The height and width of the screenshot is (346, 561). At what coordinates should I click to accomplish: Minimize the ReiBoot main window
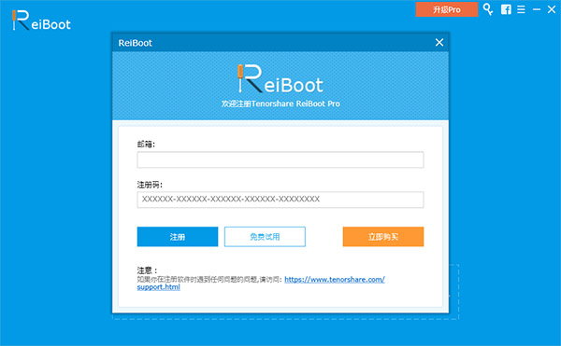point(537,9)
